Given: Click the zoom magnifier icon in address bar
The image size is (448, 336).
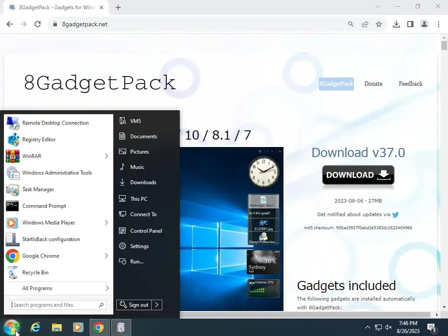Looking at the screenshot, I should click(x=351, y=24).
